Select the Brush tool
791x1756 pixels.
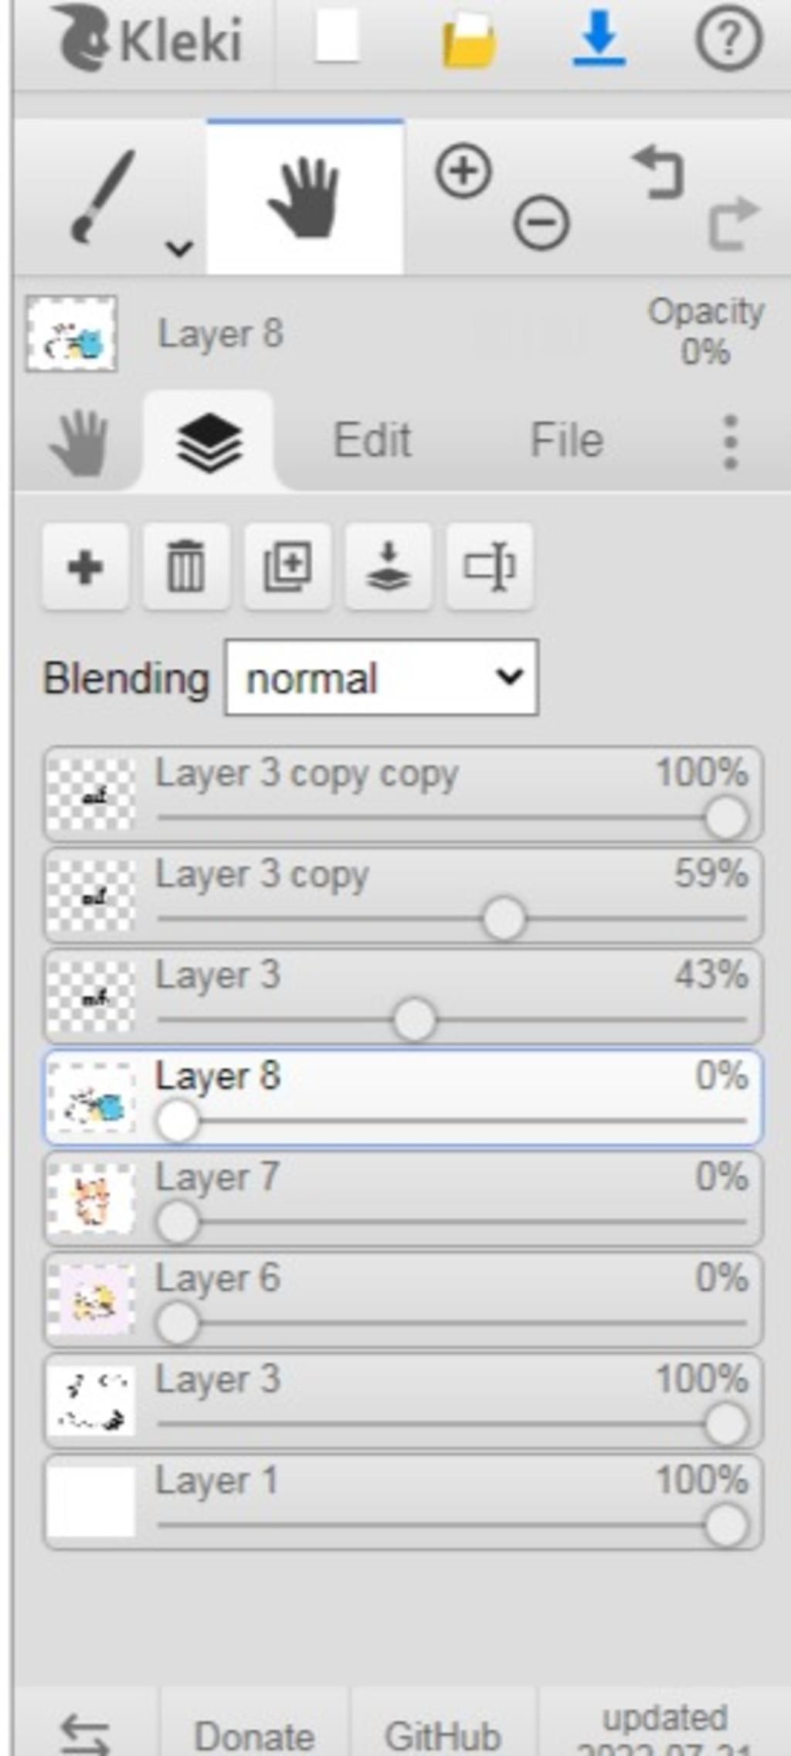tap(104, 197)
